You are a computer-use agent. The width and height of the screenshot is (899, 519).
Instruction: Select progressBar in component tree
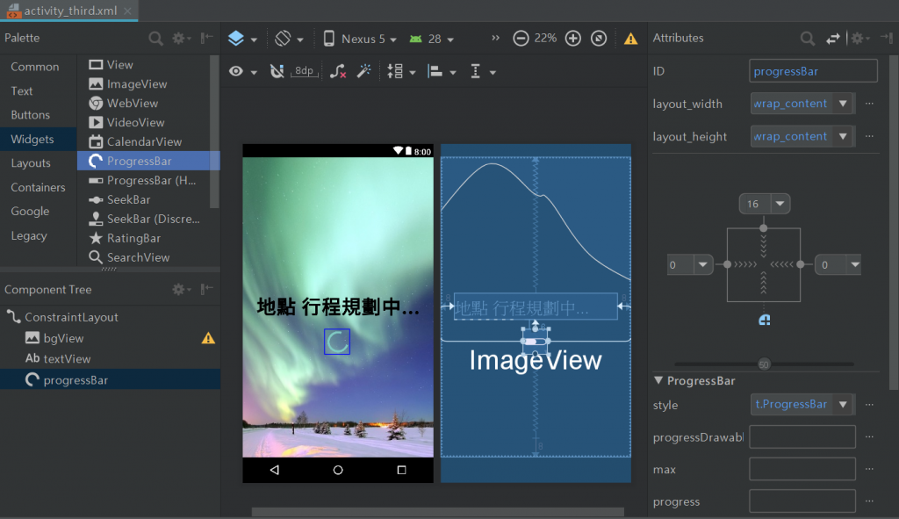[110, 380]
